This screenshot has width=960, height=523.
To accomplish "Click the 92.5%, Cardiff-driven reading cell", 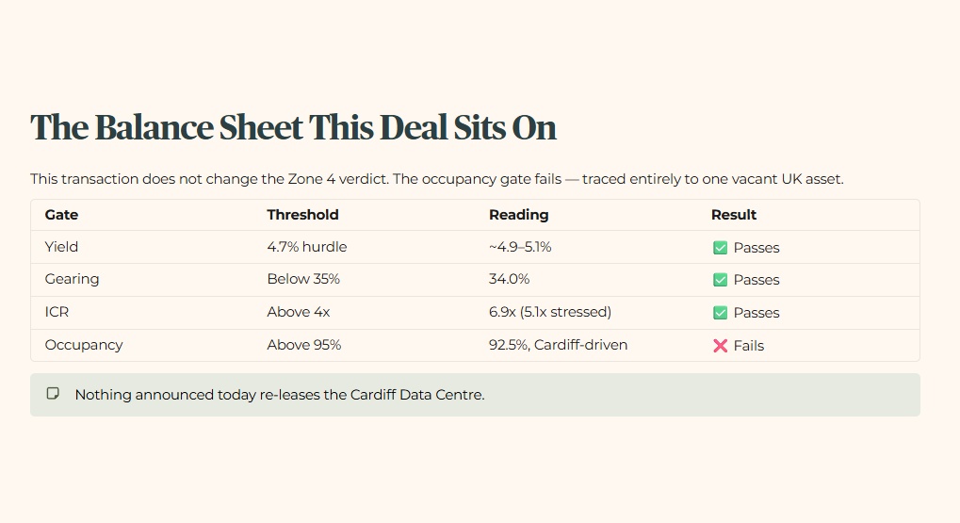I will (x=559, y=345).
